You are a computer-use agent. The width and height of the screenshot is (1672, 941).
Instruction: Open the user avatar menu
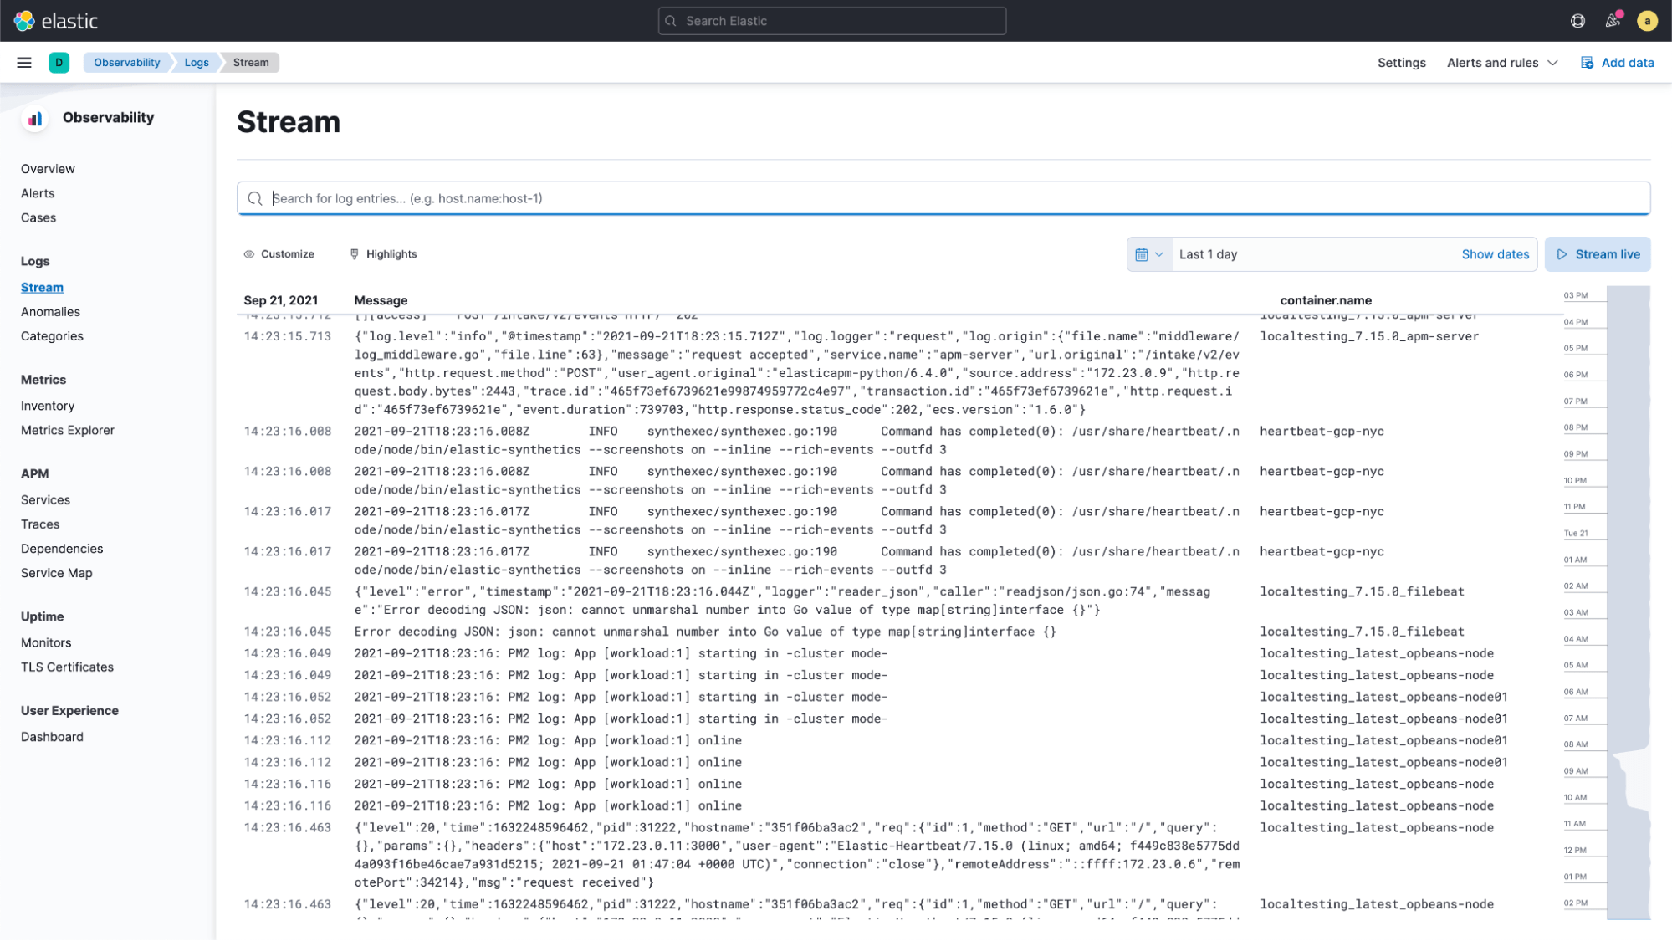tap(1647, 21)
